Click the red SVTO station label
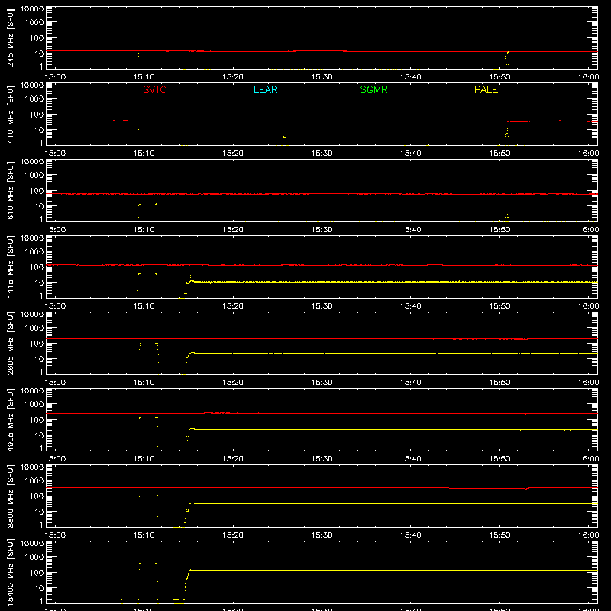611x611 pixels. coord(155,89)
